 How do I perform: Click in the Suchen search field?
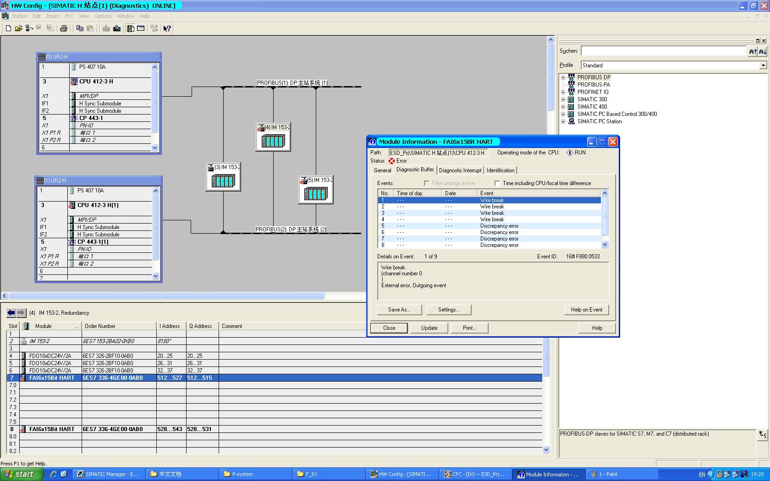click(663, 51)
